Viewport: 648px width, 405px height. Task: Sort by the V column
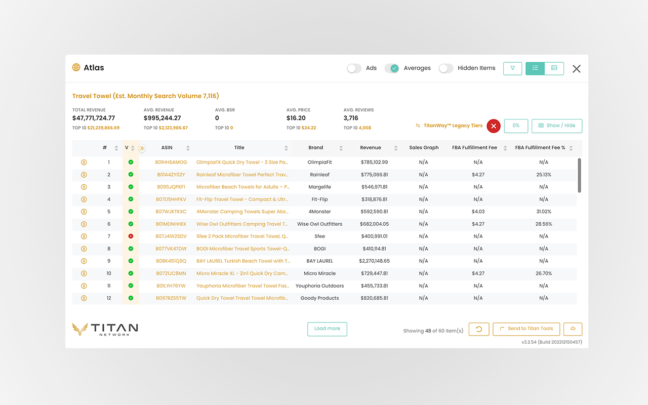[133, 148]
